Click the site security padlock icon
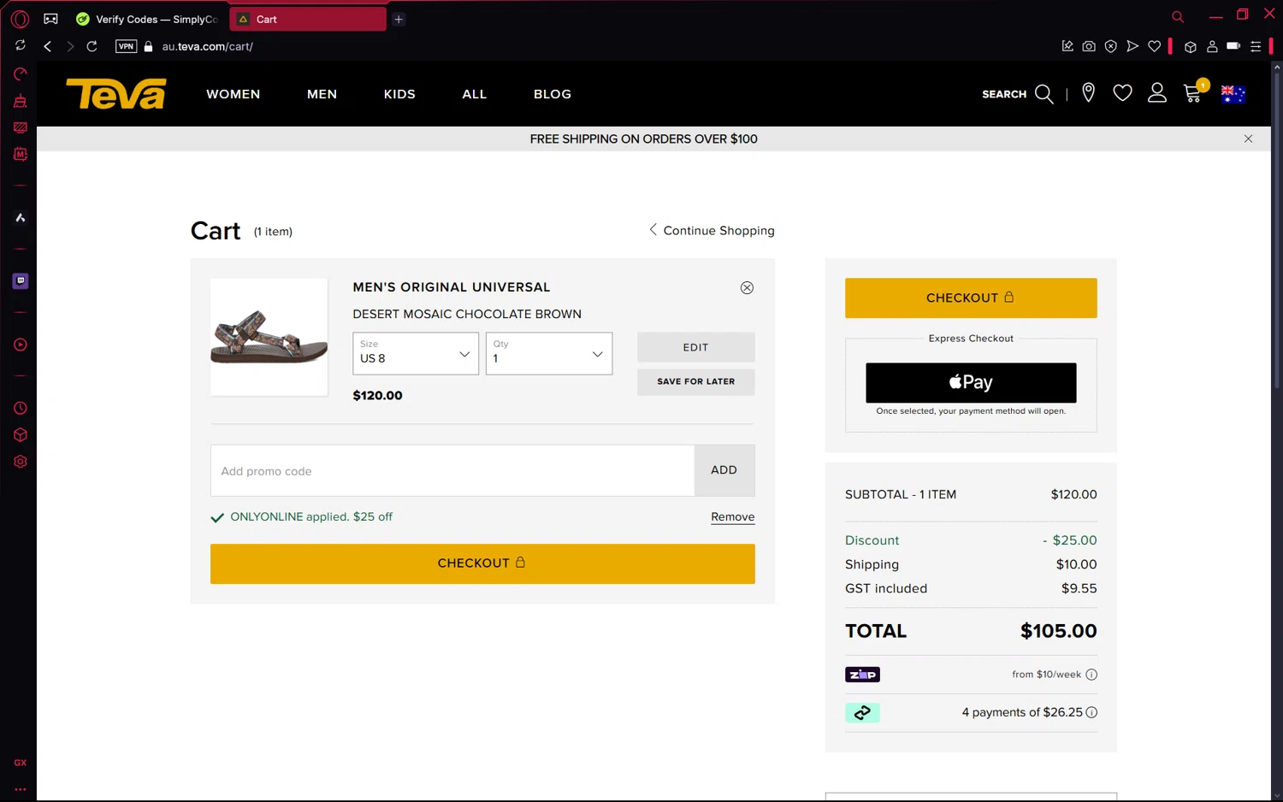Screen dimensions: 1283x802 tap(148, 46)
